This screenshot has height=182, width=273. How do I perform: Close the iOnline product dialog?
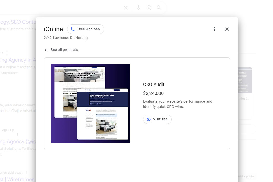227,29
